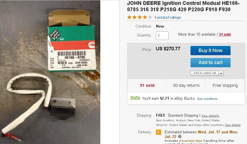This screenshot has width=247, height=144.
Task: Select the Free shipping cell
Action: pyautogui.click(x=225, y=85)
